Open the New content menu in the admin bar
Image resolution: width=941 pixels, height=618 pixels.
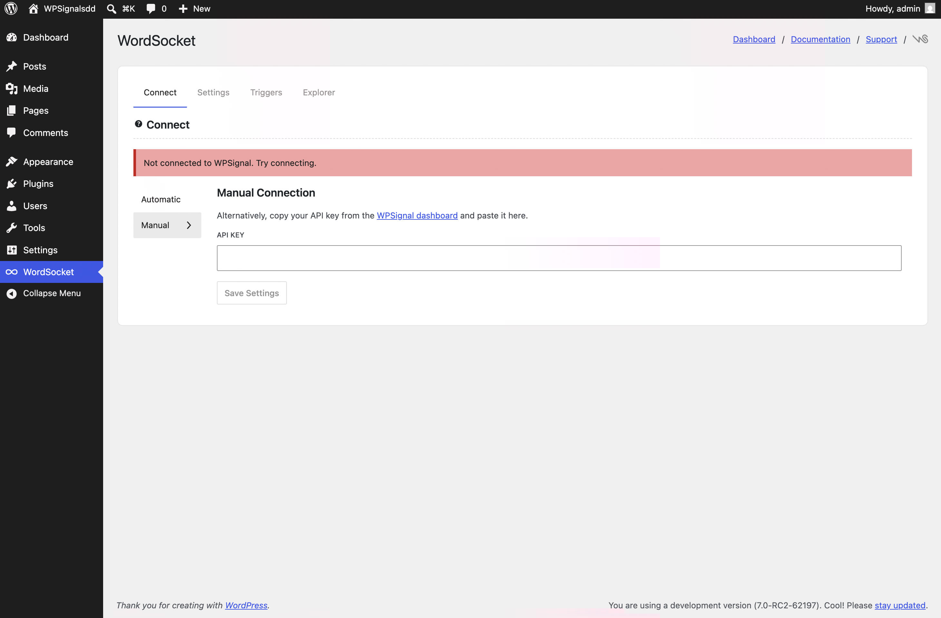click(x=193, y=8)
